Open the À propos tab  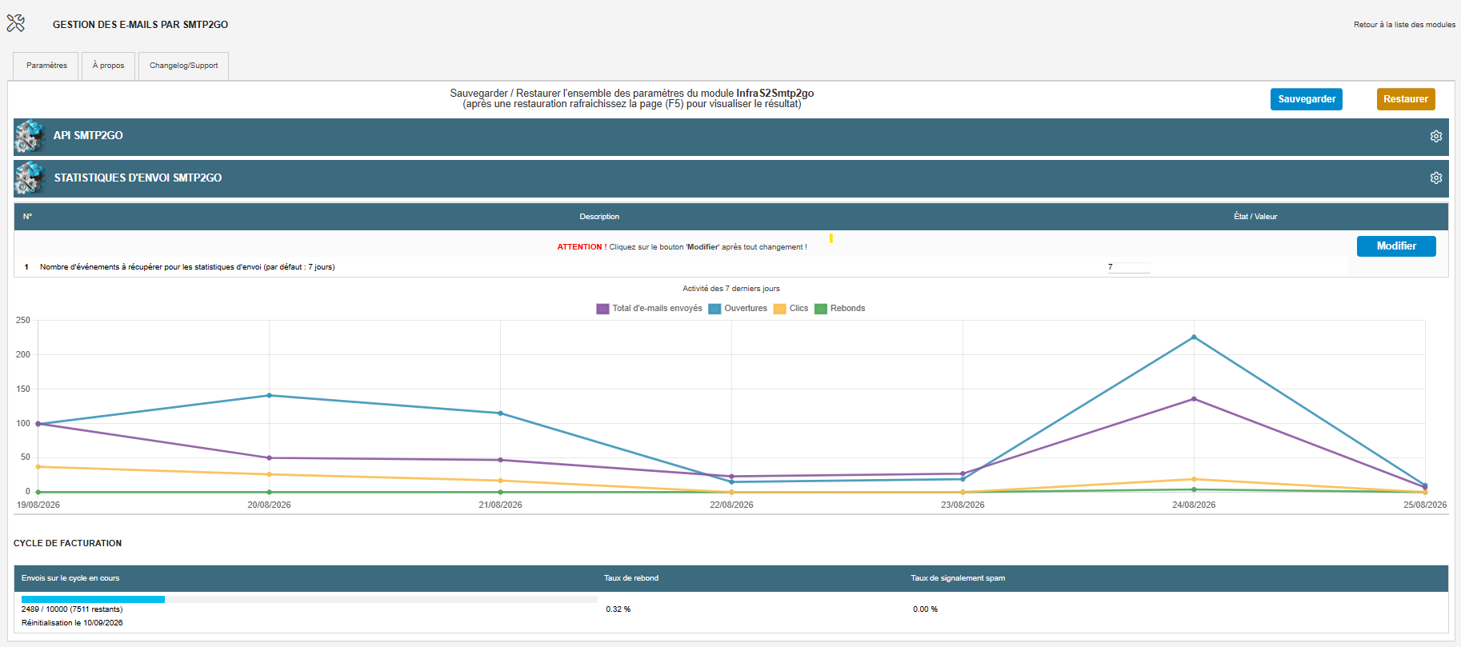[108, 66]
